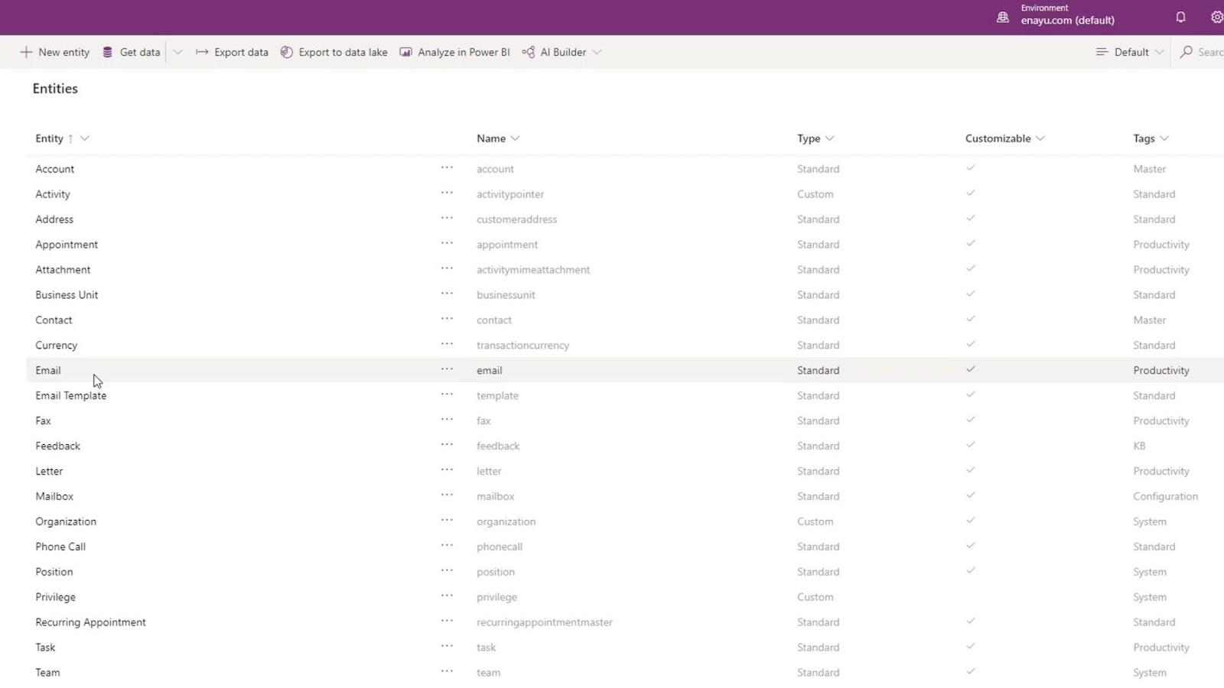
Task: Open the Email entity
Action: pyautogui.click(x=47, y=370)
